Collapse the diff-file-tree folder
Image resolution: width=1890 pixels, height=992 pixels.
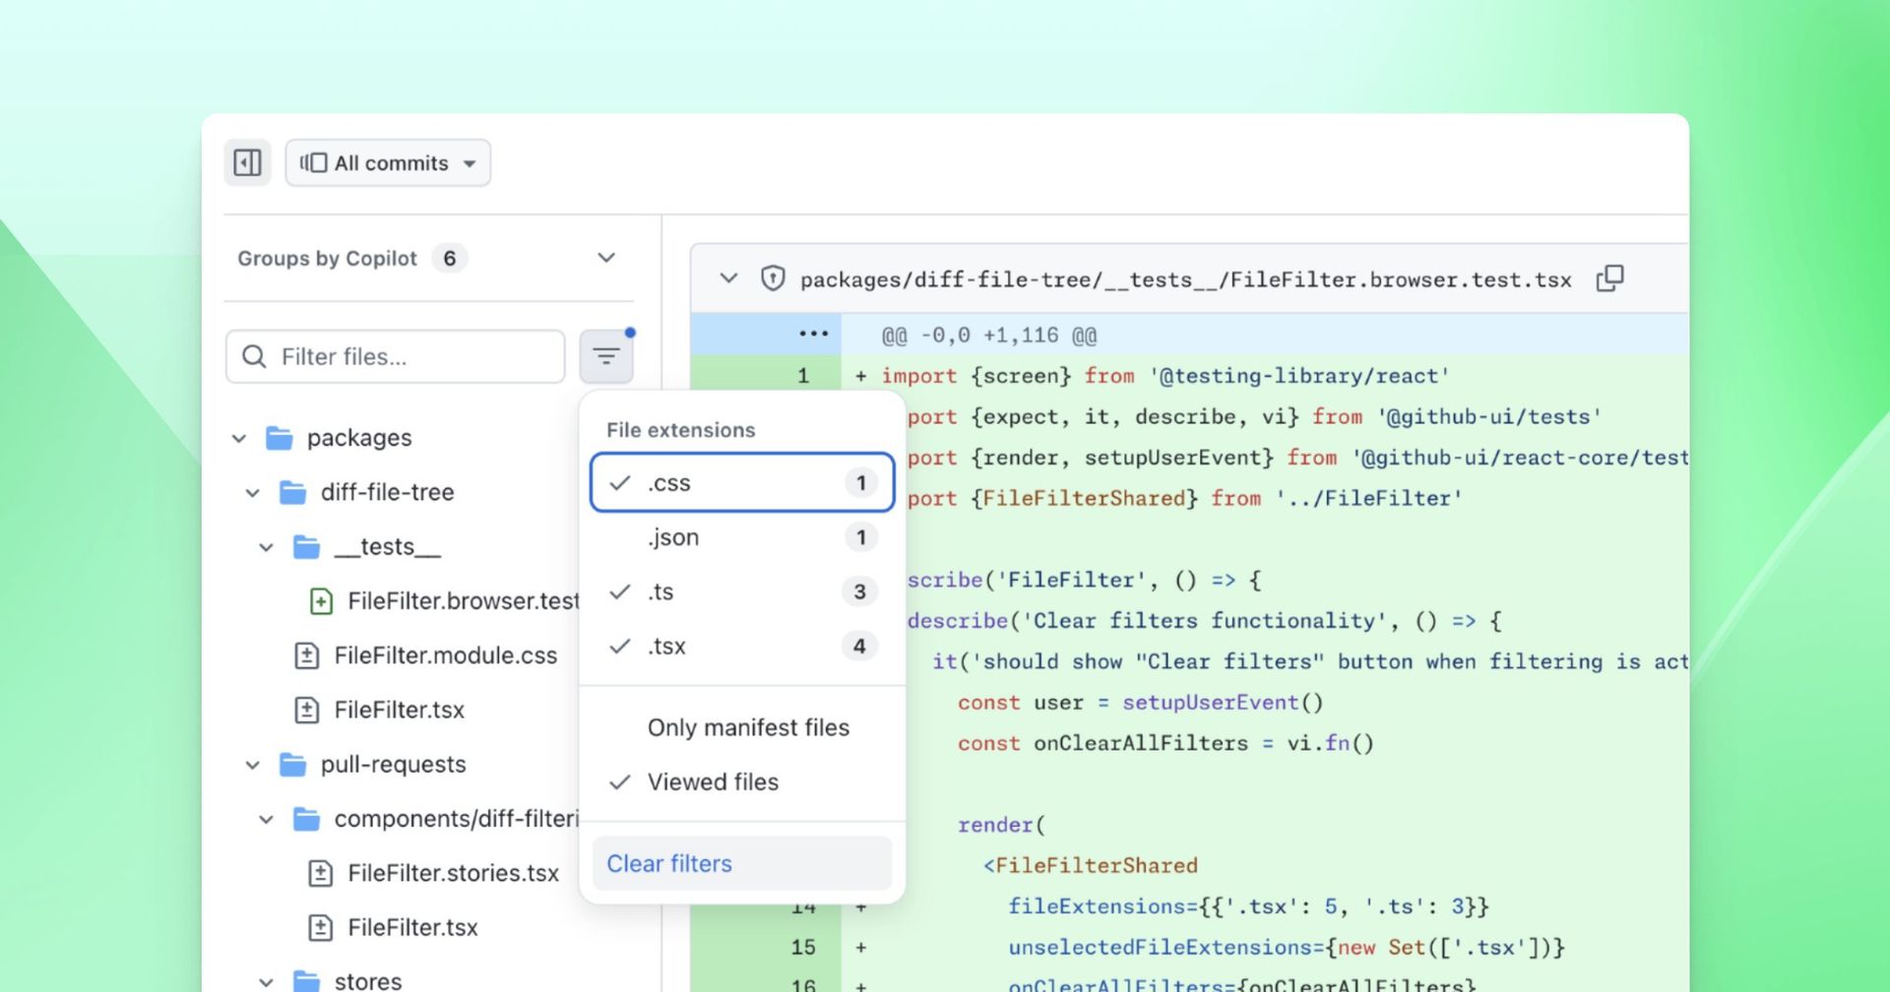pyautogui.click(x=253, y=493)
